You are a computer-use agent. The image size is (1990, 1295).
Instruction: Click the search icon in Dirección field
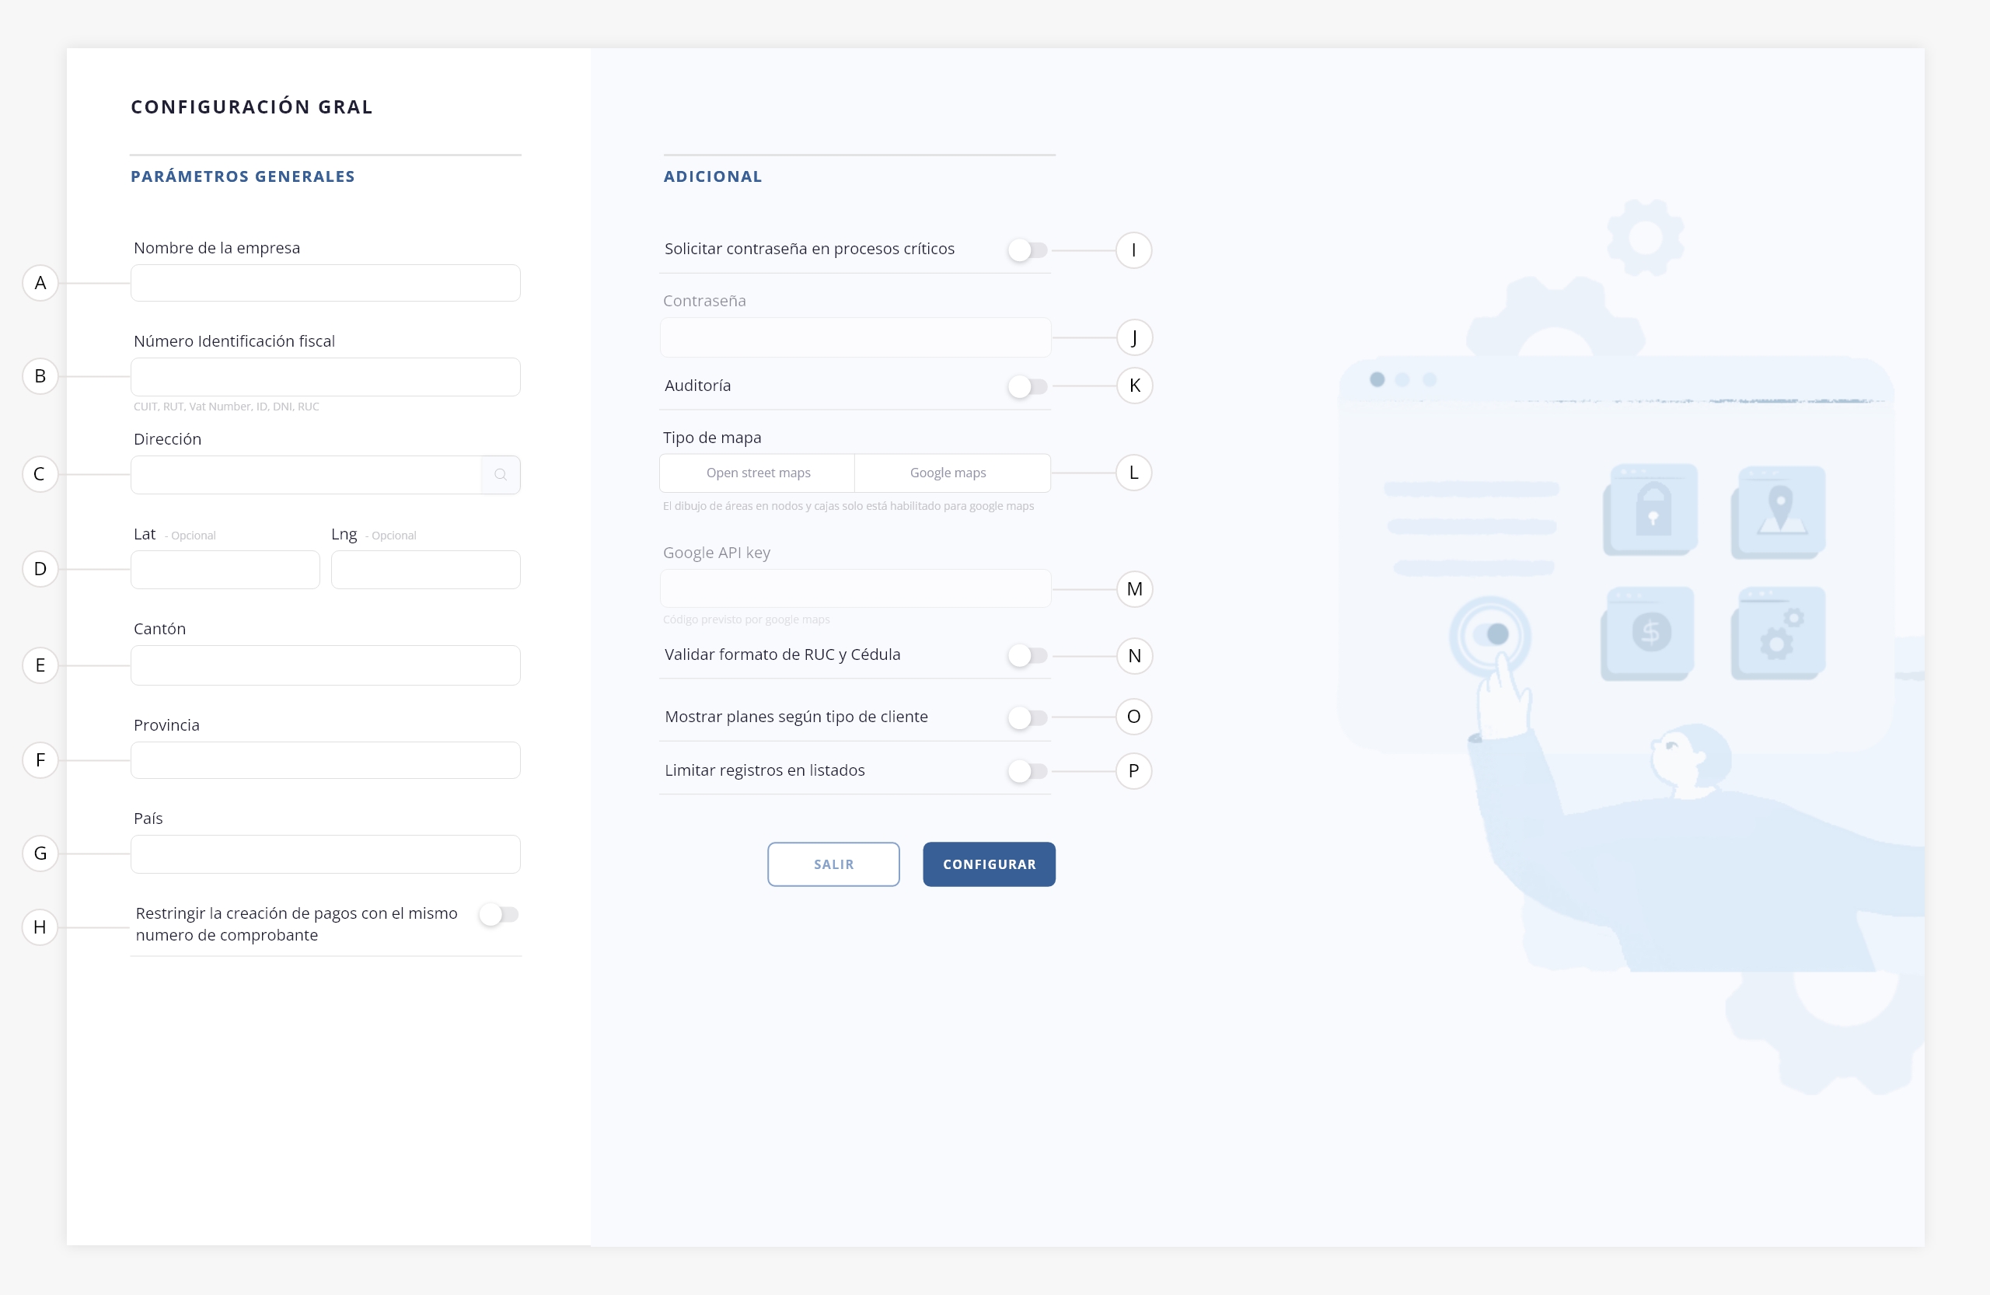(500, 475)
